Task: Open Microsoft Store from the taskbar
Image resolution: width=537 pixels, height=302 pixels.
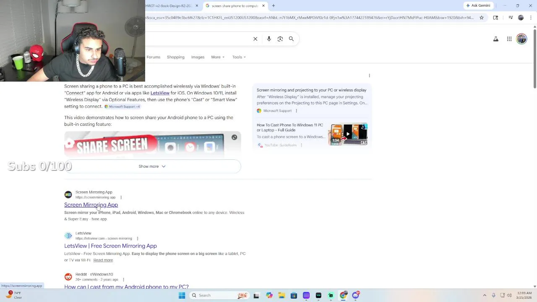Action: coord(294,295)
